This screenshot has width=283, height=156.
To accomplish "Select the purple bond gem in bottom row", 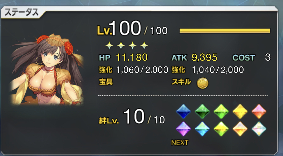I will pos(183,129).
